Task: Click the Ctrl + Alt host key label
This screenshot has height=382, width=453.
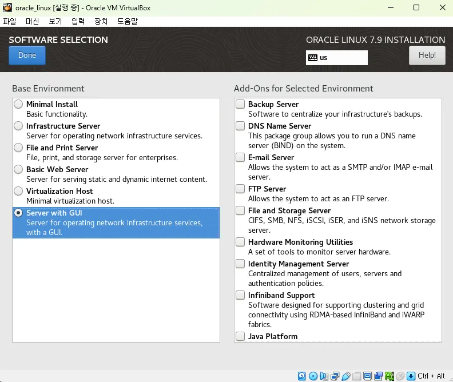Action: click(x=431, y=376)
